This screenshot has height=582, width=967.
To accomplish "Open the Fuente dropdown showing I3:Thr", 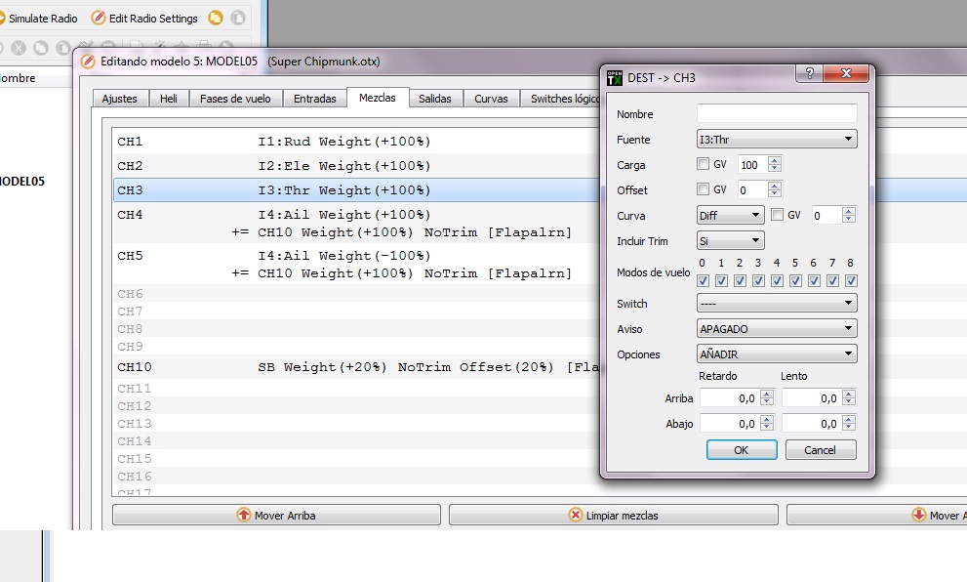I will [x=777, y=140].
